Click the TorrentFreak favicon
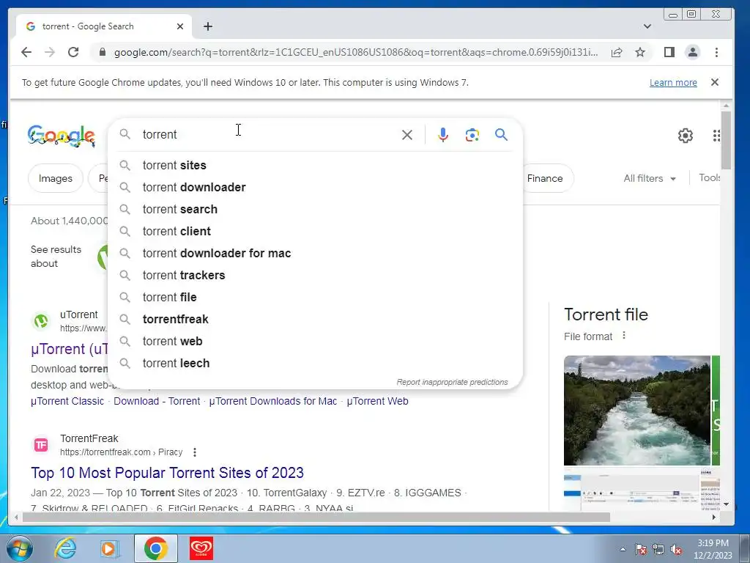Viewport: 750px width, 563px height. [41, 445]
